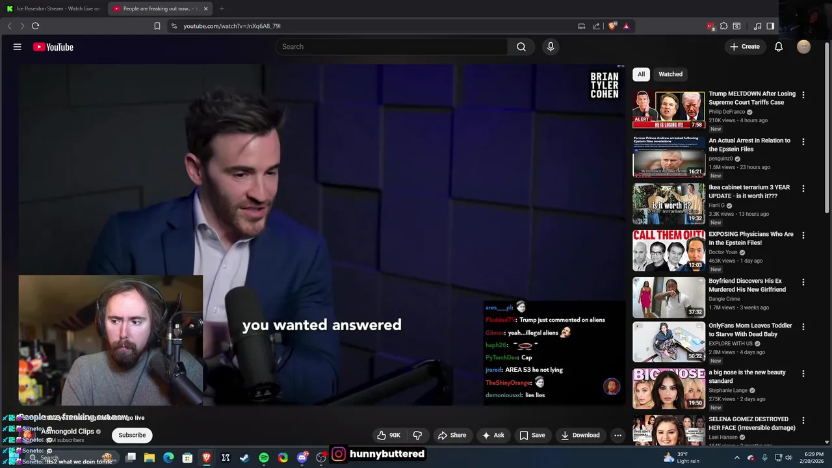
Task: Open Brave Shields lion icon
Action: [x=612, y=26]
